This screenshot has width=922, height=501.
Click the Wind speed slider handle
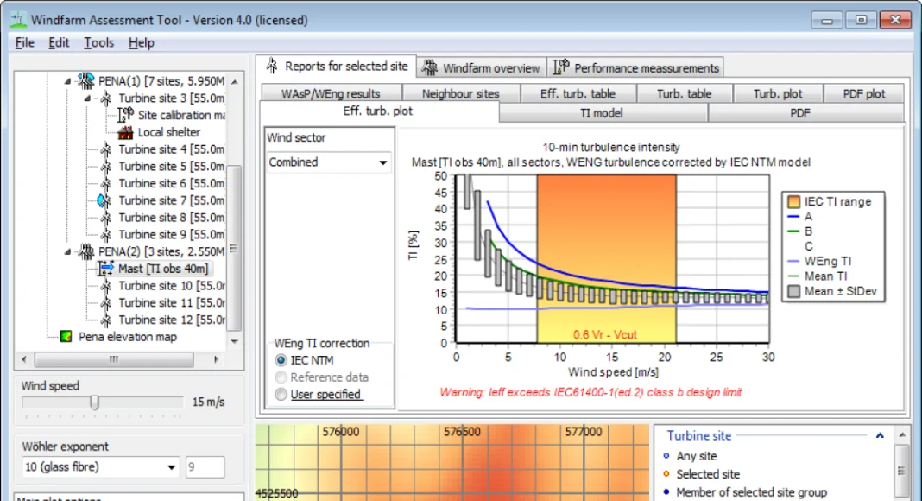click(95, 403)
